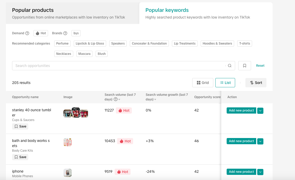Image resolution: width=295 pixels, height=180 pixels.
Task: Sort by Search volume growth column arrow
Action: (x=155, y=100)
